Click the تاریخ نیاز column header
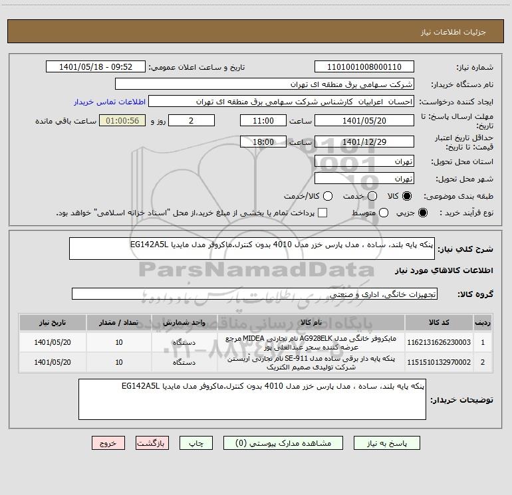 coord(53,322)
